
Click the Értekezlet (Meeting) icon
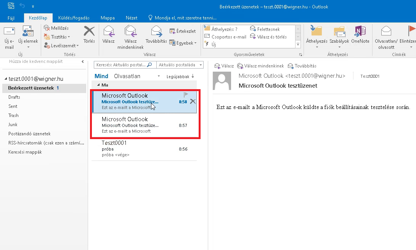pos(172,31)
